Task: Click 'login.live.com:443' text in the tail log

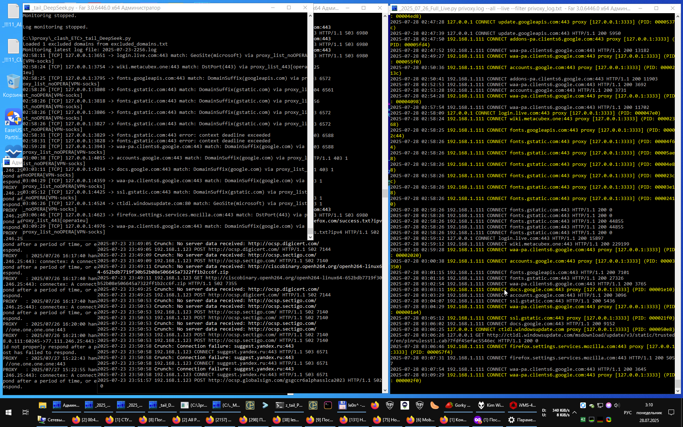Action: tap(142, 56)
